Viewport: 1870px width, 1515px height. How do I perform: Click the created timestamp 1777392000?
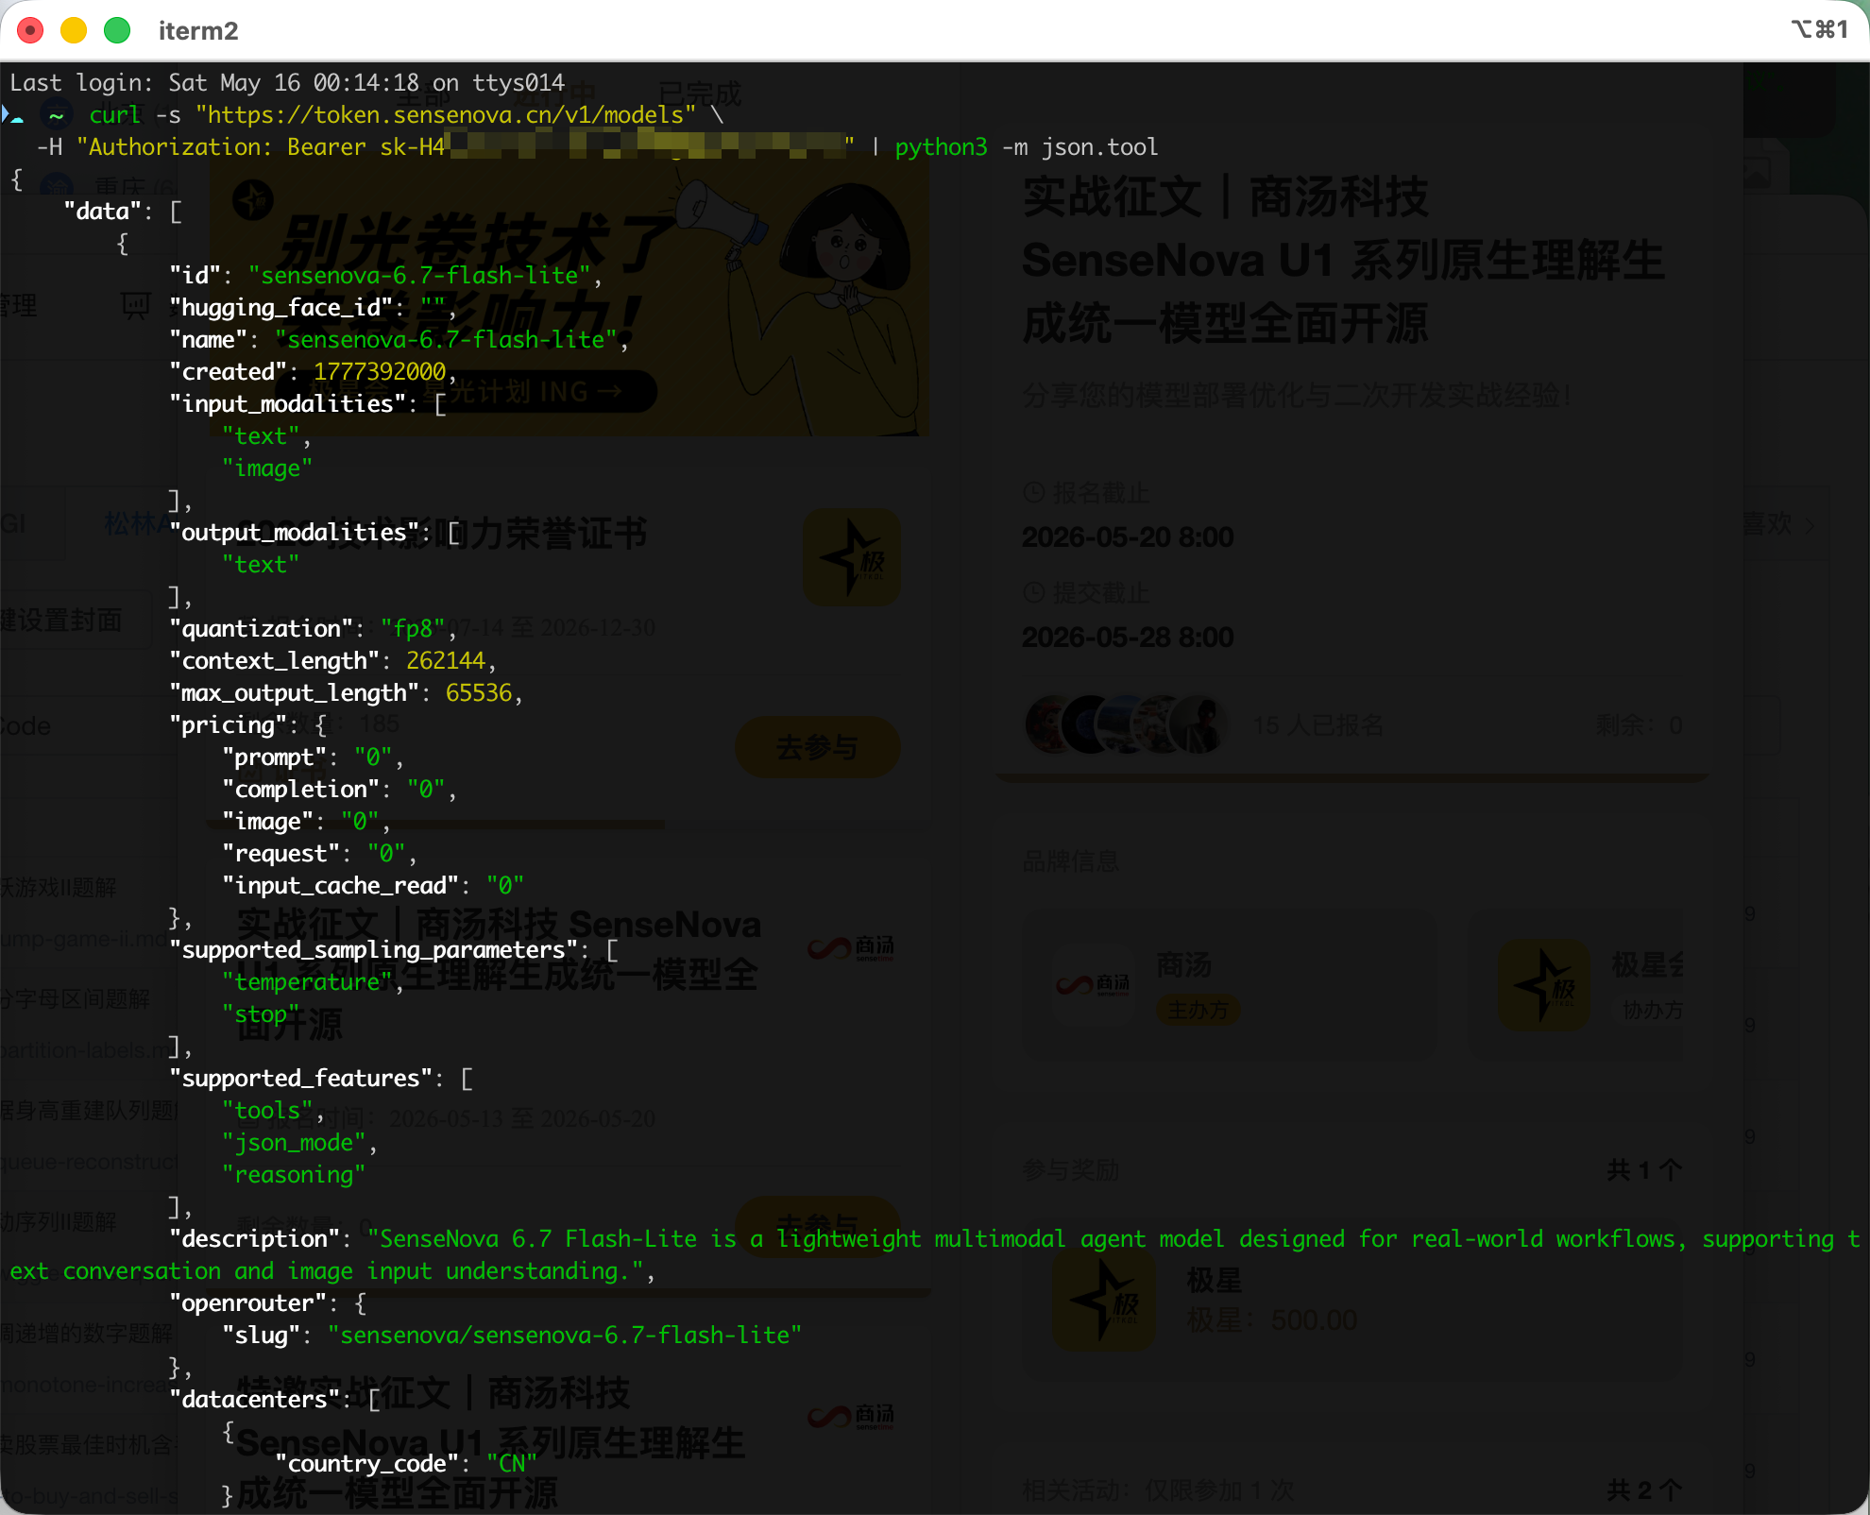(380, 372)
